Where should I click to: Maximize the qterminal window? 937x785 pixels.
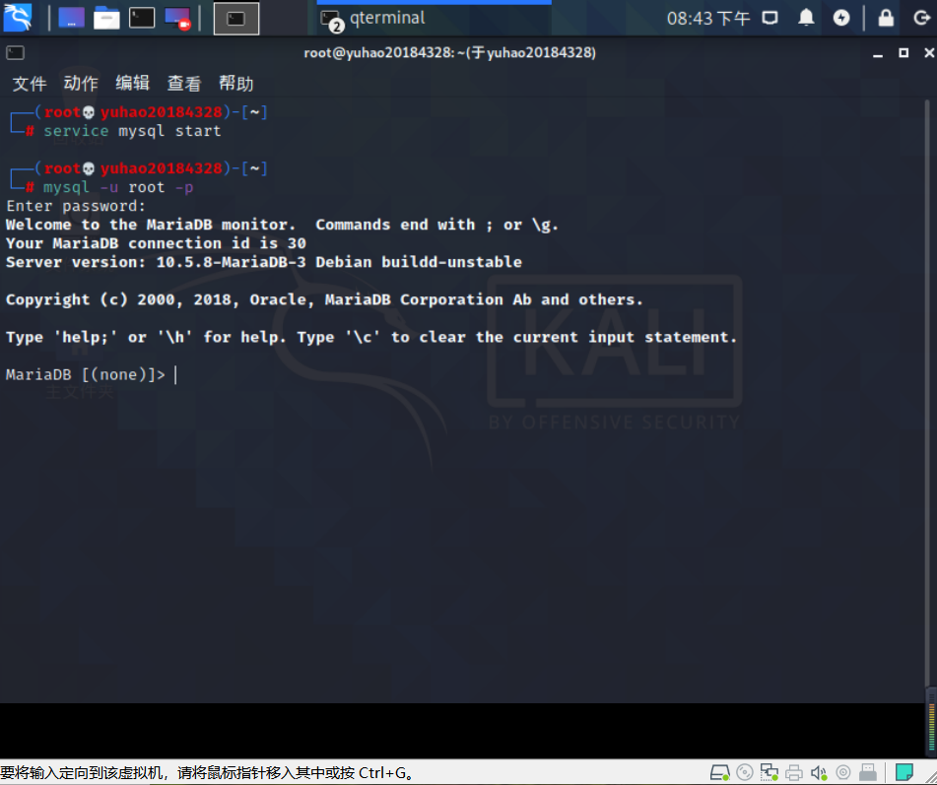pos(904,53)
